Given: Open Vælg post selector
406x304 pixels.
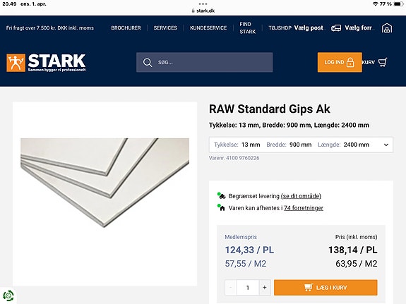Looking at the screenshot, I should 309,28.
